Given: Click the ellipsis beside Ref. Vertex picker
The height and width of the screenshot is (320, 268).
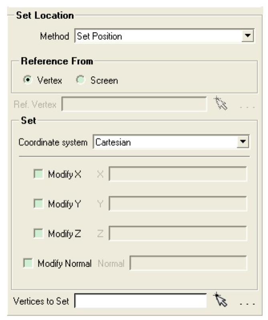Looking at the screenshot, I should coord(247,107).
